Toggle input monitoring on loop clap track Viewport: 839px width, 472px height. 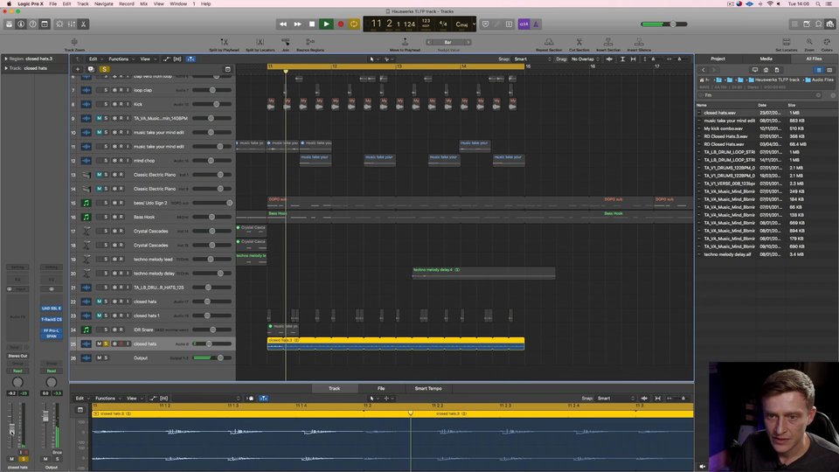point(128,90)
